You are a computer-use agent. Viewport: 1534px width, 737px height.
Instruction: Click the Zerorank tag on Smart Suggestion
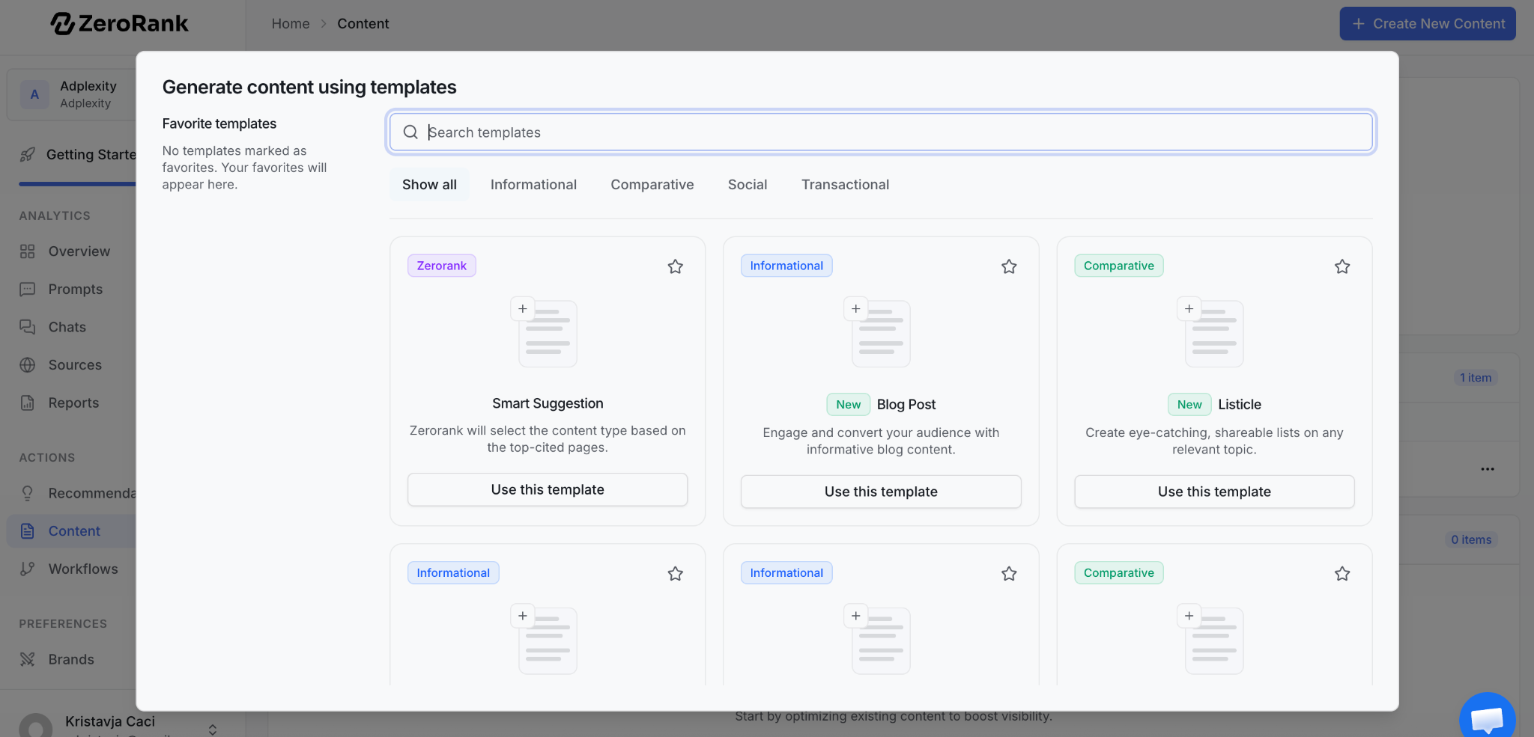[442, 266]
